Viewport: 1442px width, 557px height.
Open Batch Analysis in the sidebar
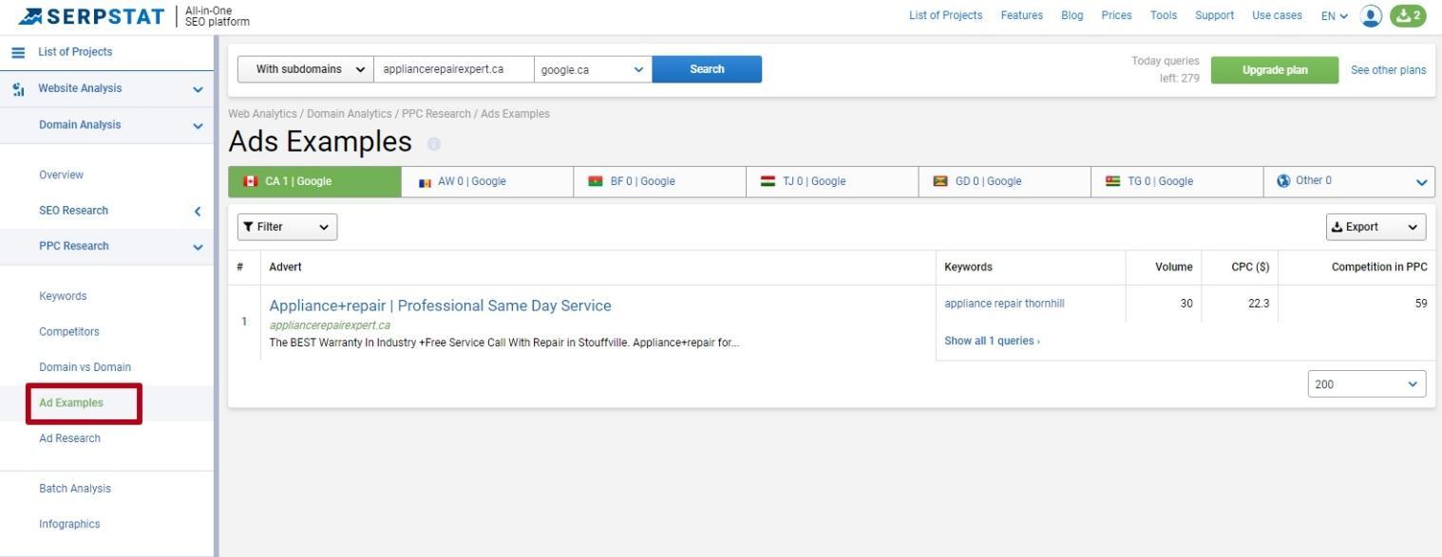pos(75,489)
